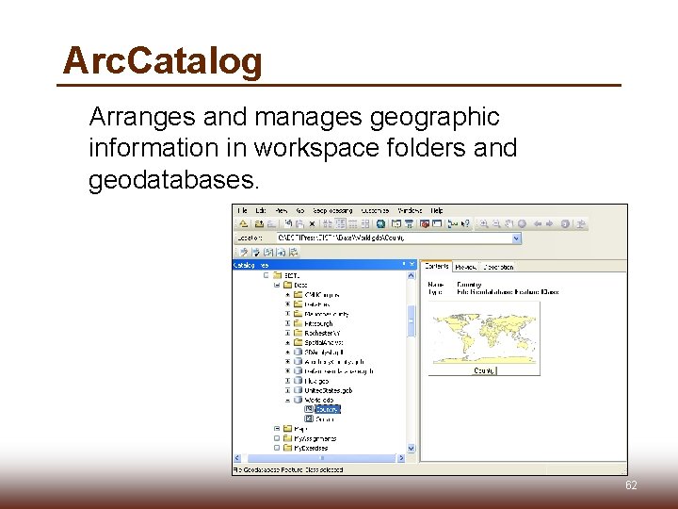Switch to Details view icon
This screenshot has width=678, height=509.
click(x=353, y=223)
